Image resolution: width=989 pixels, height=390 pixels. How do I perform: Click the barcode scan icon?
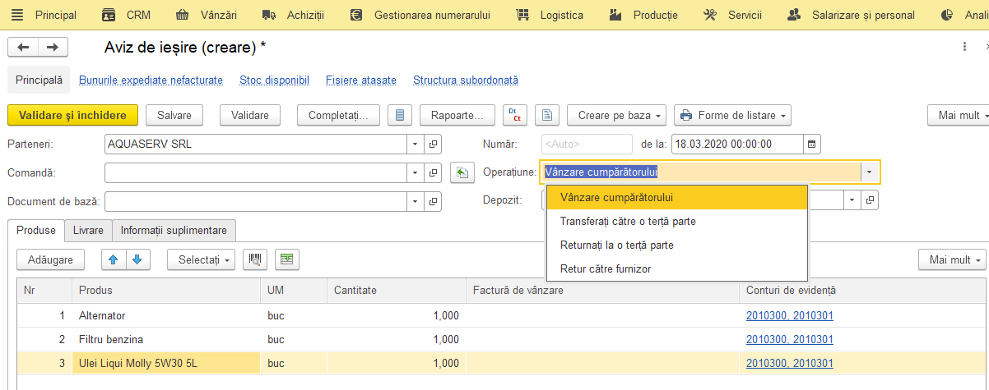pos(255,259)
